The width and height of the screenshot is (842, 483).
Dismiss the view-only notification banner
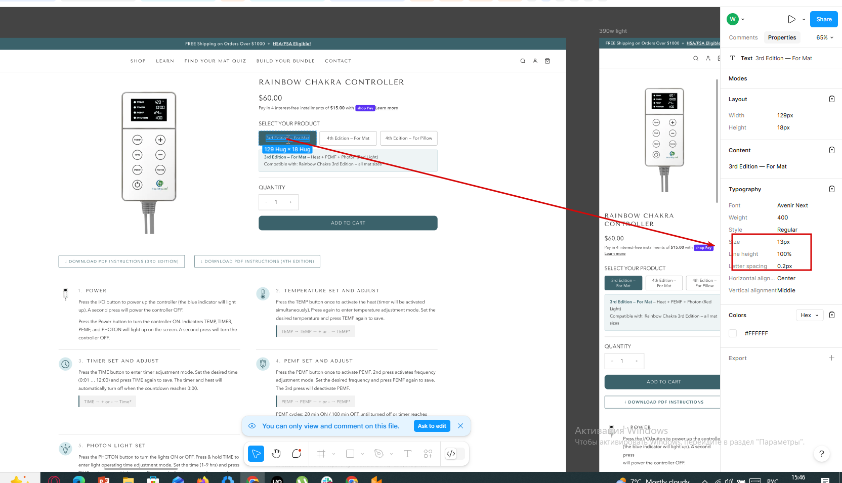coord(460,426)
